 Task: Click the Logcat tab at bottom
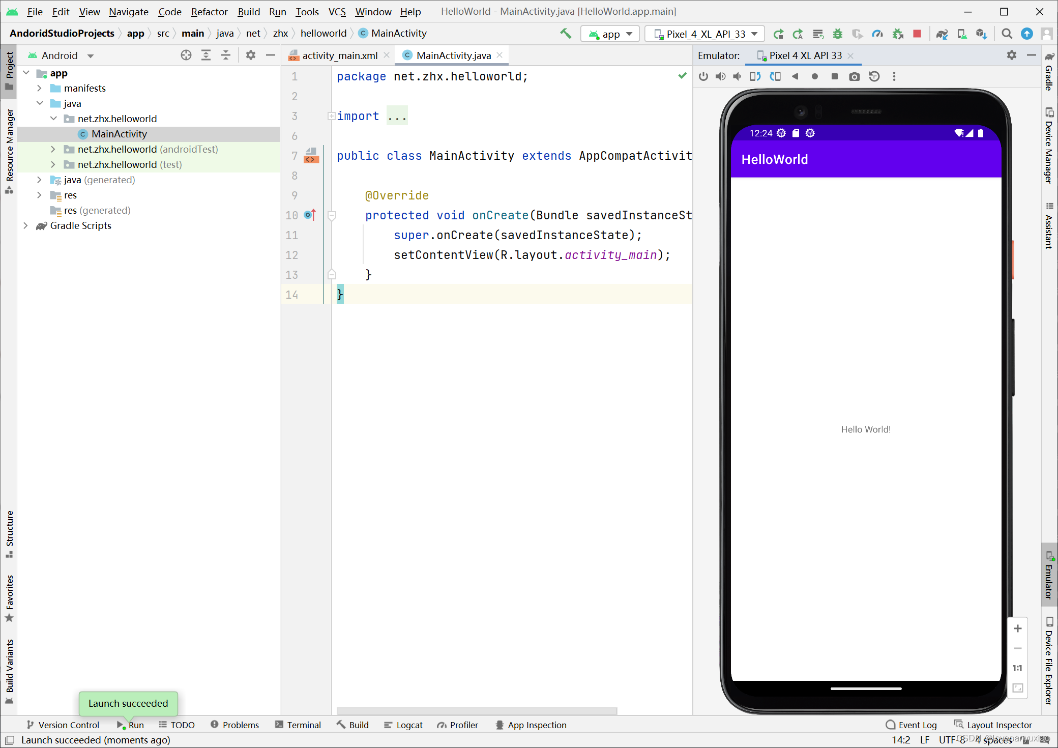tap(409, 725)
